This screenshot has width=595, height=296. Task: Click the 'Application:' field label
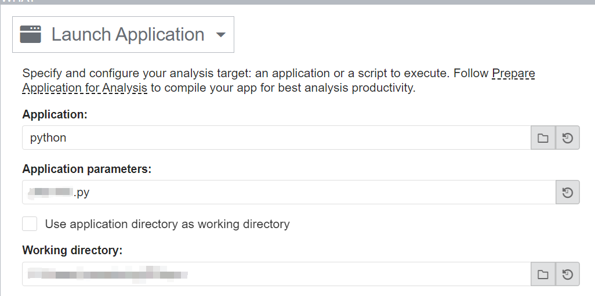point(55,115)
